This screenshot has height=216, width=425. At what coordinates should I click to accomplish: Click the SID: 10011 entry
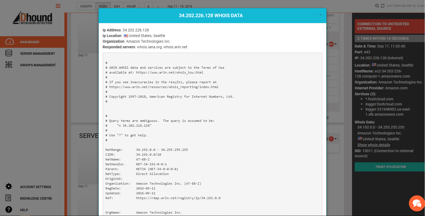384,153
